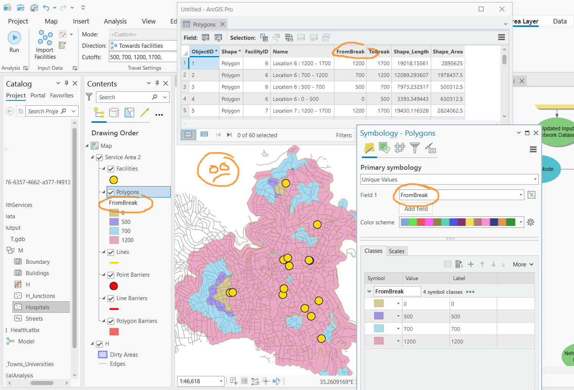
Task: Uncheck the Lines layer visibility
Action: click(110, 252)
